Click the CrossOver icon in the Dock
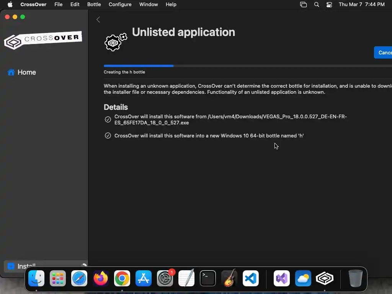Viewport: 392px width, 294px height. (x=325, y=278)
